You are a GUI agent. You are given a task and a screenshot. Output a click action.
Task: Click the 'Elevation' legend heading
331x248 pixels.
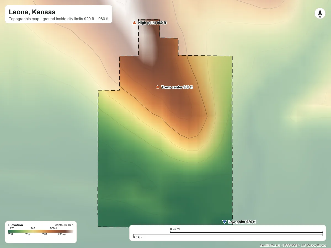point(16,225)
